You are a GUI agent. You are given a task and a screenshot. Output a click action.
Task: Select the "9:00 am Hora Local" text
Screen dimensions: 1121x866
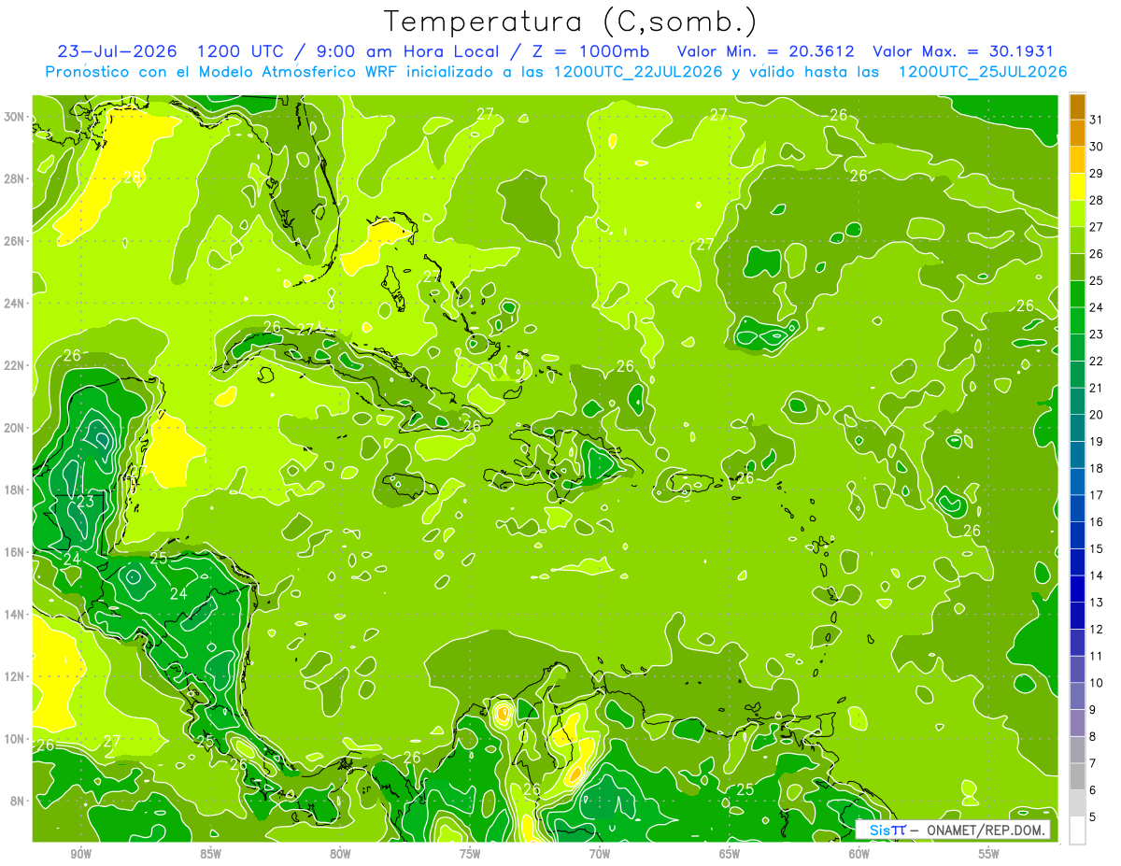tap(411, 51)
